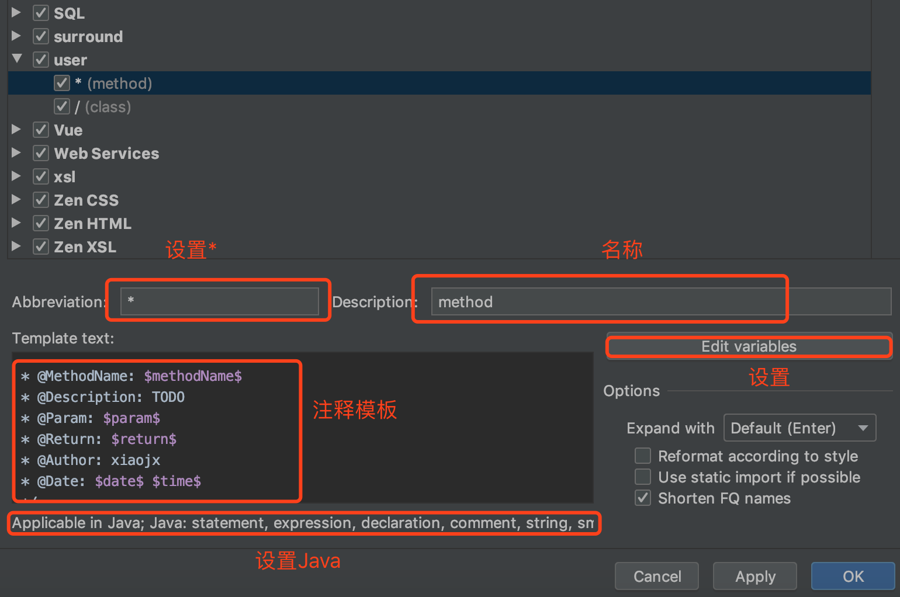The image size is (900, 597).
Task: Select the surround group label
Action: pyautogui.click(x=88, y=36)
